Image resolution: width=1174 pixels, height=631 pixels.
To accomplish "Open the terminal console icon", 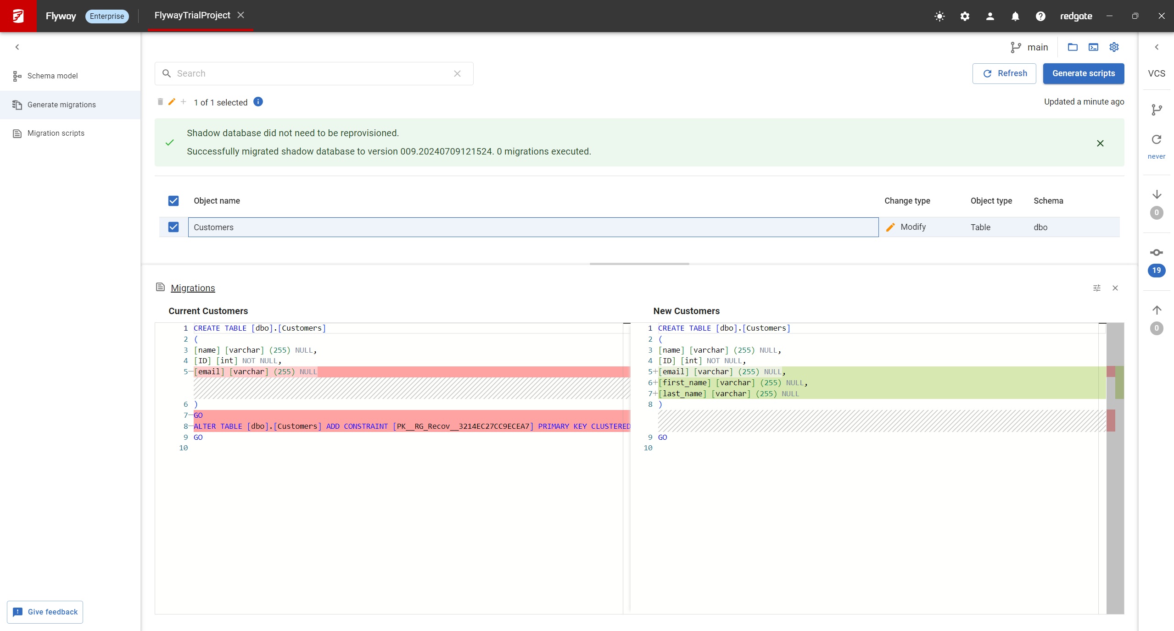I will click(1093, 47).
